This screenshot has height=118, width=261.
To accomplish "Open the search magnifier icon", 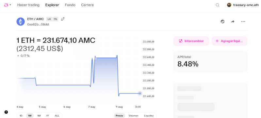I will [217, 5].
